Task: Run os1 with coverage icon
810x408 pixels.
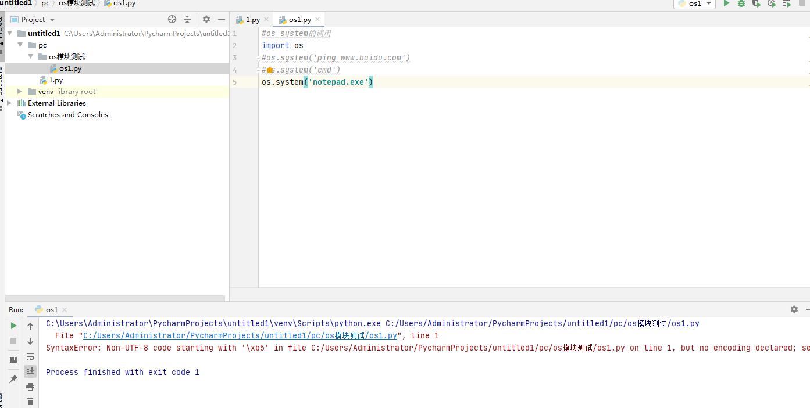Action: pyautogui.click(x=757, y=3)
